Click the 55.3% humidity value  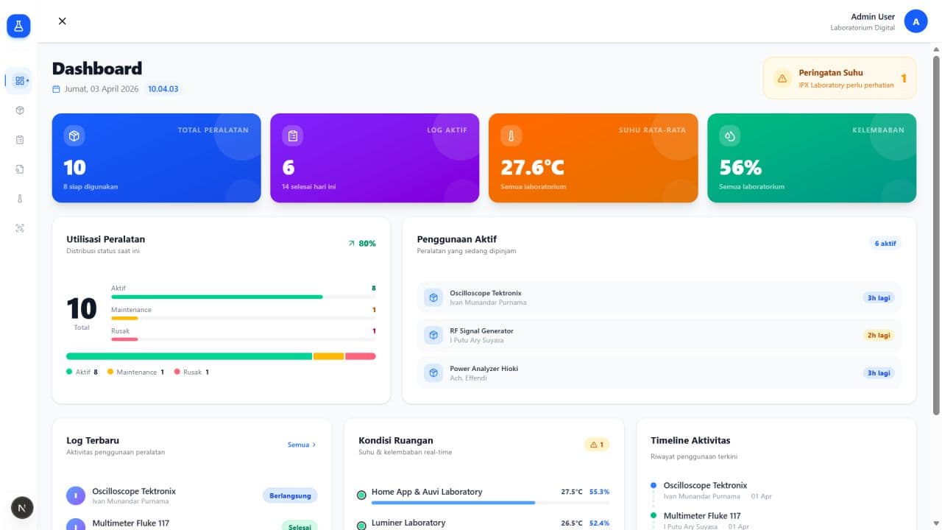[x=599, y=492]
